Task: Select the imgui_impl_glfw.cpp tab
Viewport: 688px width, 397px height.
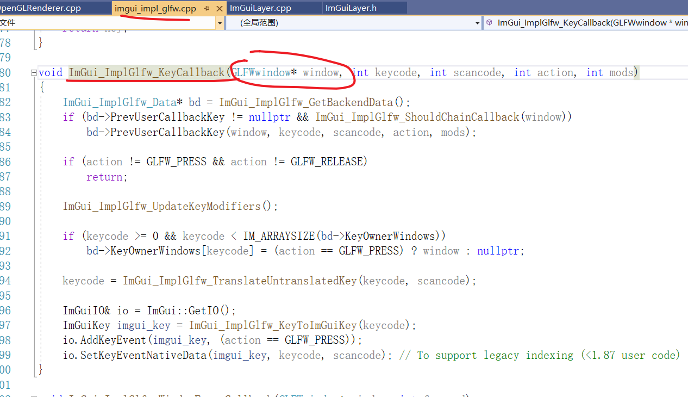Action: coord(155,9)
